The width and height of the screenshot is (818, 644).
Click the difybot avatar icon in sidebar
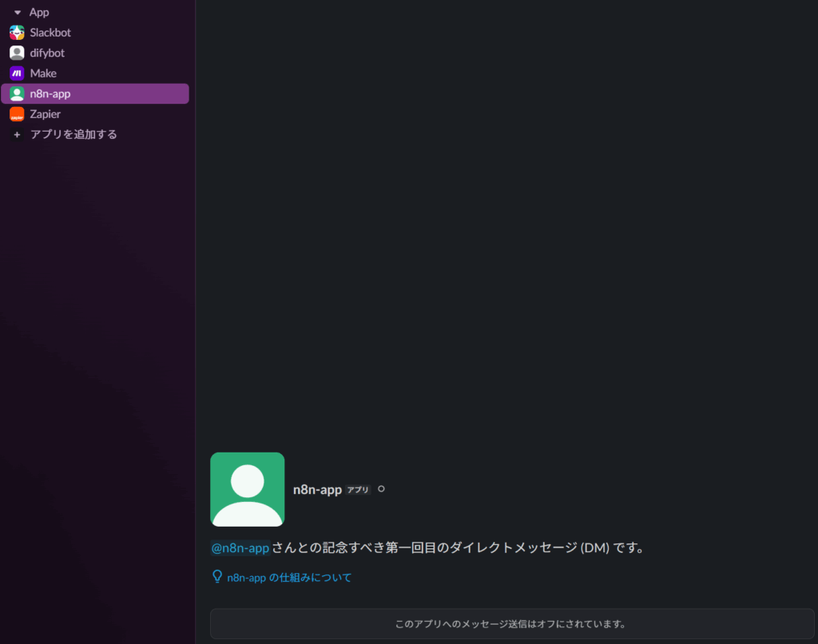point(17,53)
